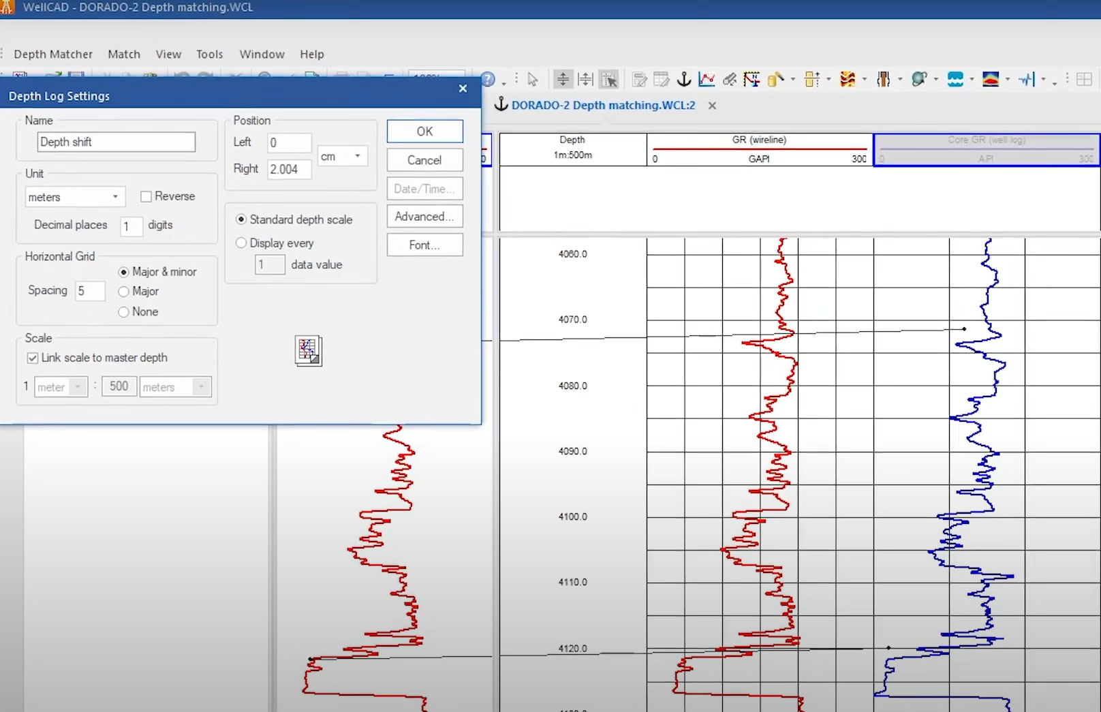1101x712 pixels.
Task: Click the globe sphere toolbar icon
Action: (x=919, y=80)
